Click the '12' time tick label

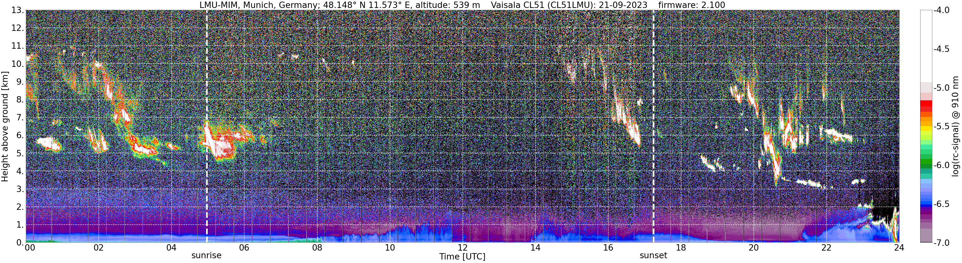coord(463,248)
